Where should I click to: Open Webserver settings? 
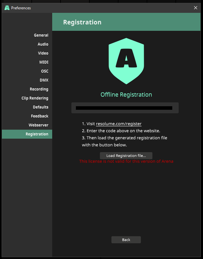[x=38, y=125]
